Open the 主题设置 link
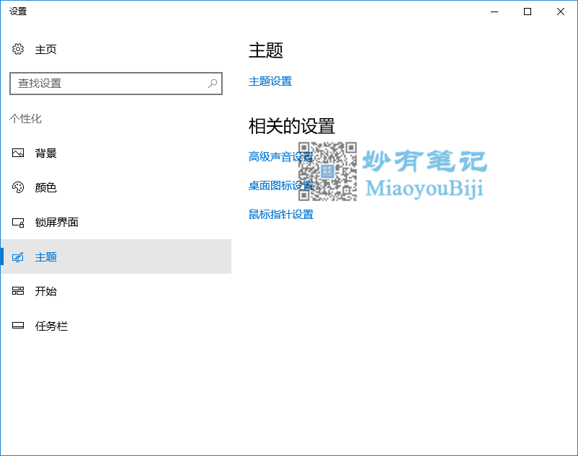Image resolution: width=578 pixels, height=456 pixels. pos(270,81)
